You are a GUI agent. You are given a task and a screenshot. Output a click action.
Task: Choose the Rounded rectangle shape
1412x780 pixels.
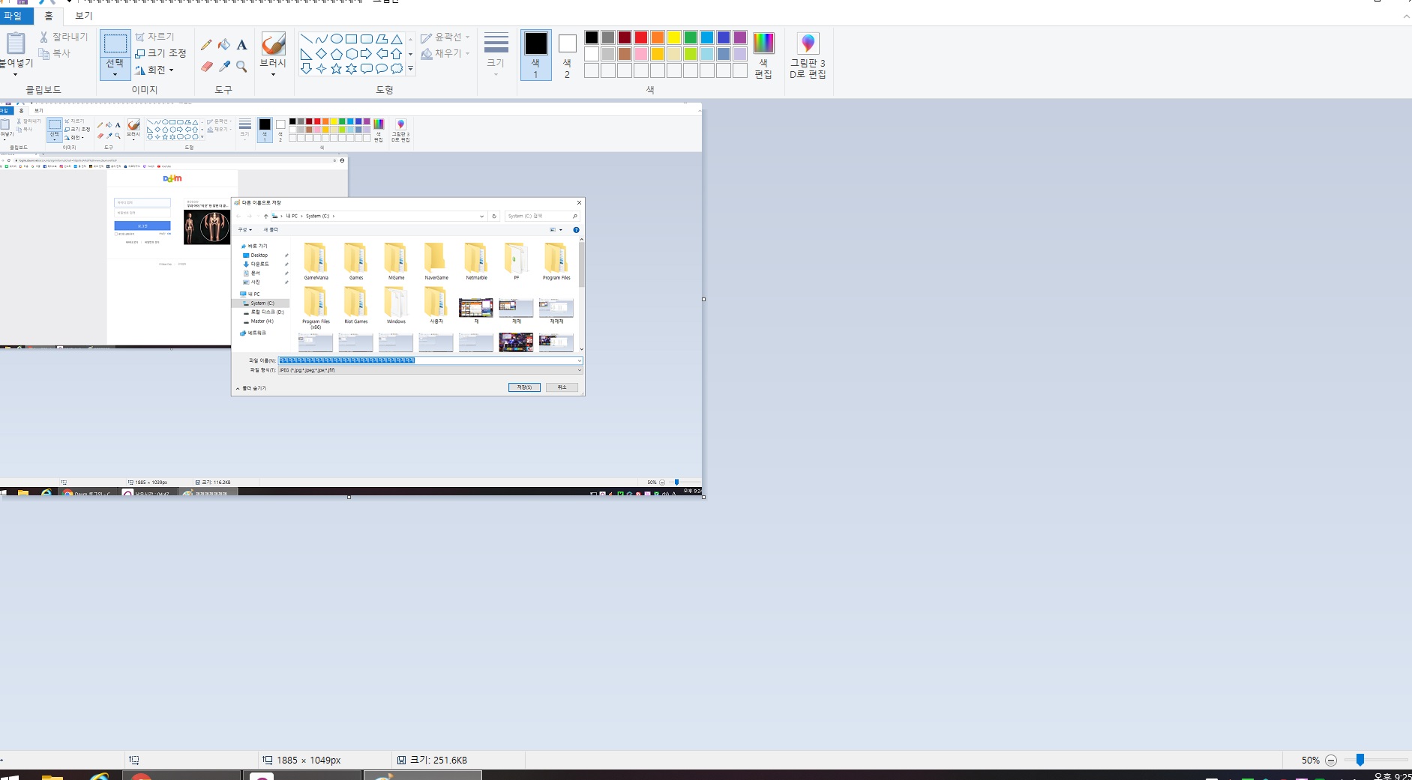click(x=367, y=39)
